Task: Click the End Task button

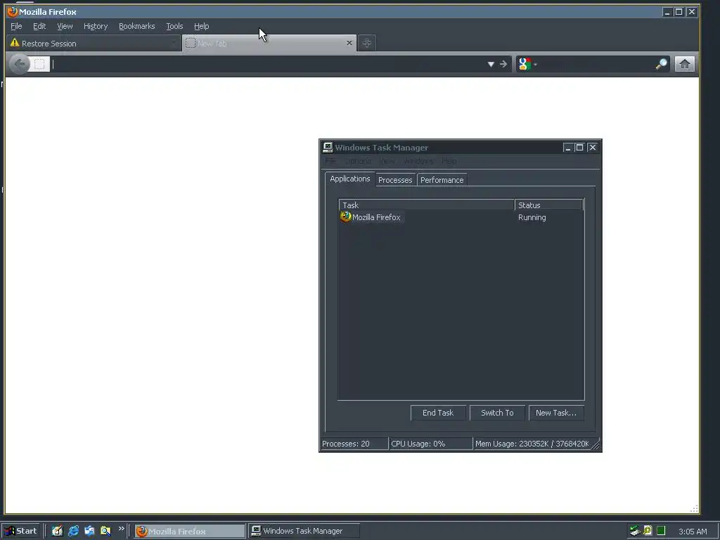Action: tap(438, 413)
